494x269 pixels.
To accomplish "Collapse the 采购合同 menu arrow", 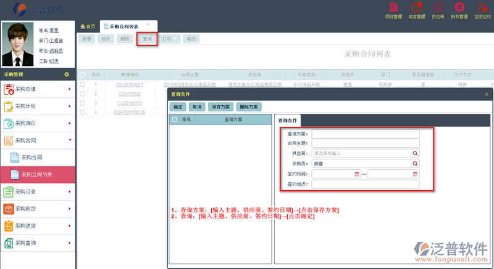I will coord(70,140).
